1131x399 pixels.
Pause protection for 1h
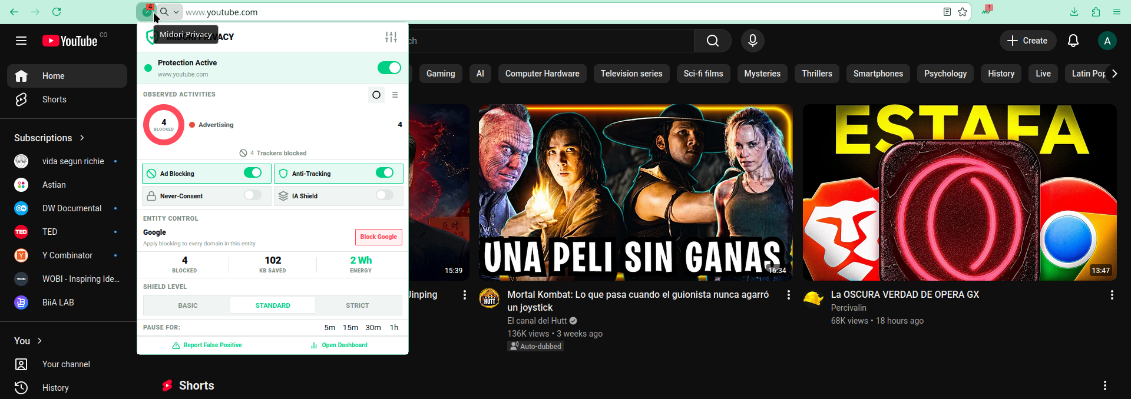(394, 327)
